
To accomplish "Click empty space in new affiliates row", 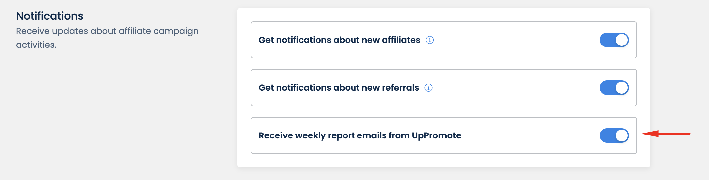I will [x=516, y=40].
